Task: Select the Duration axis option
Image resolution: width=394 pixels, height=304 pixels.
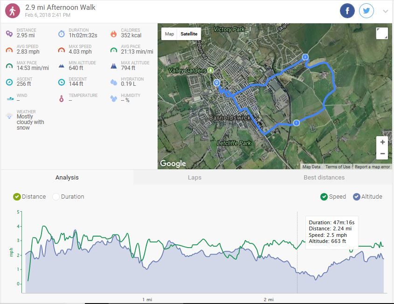Action: [56, 197]
